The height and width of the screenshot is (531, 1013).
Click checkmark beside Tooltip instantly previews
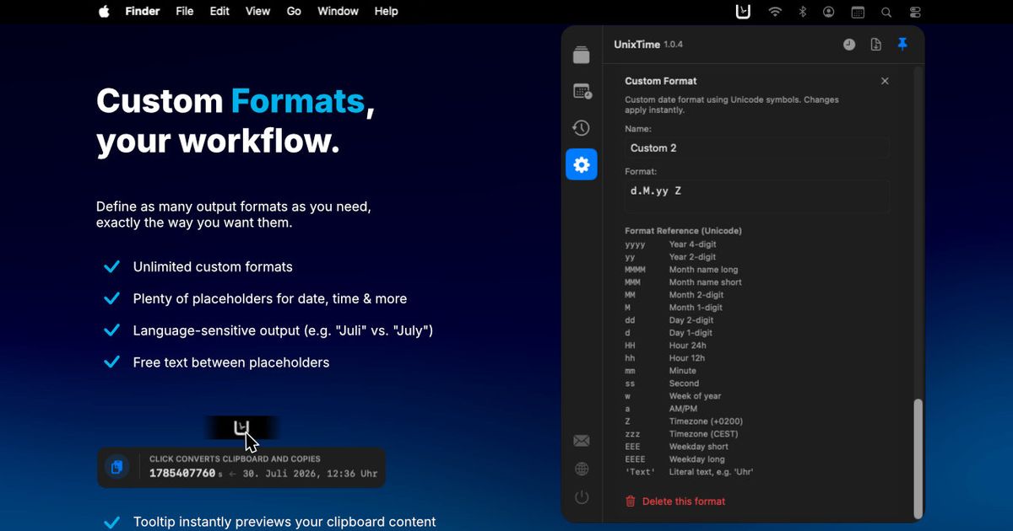pyautogui.click(x=111, y=522)
